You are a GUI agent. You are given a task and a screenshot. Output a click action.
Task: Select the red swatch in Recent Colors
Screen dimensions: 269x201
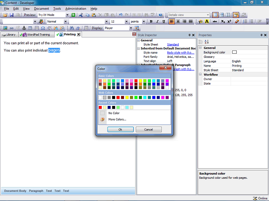coord(100,108)
